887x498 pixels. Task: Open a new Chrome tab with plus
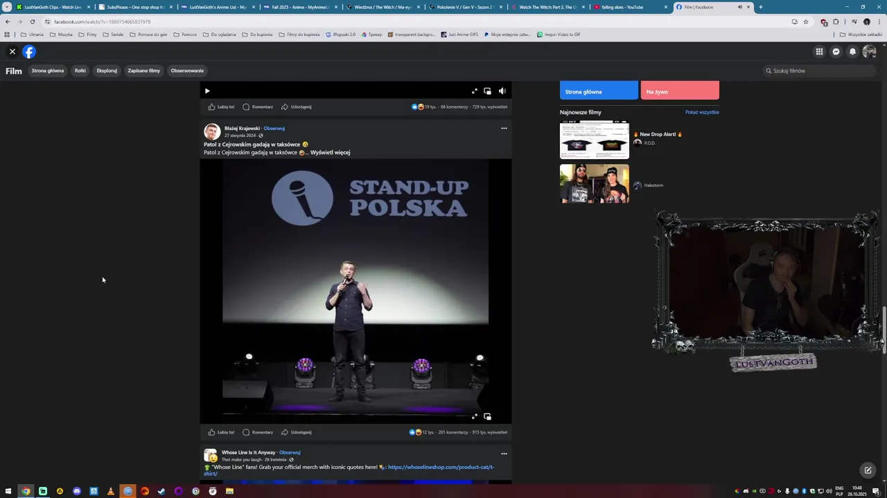[x=760, y=7]
